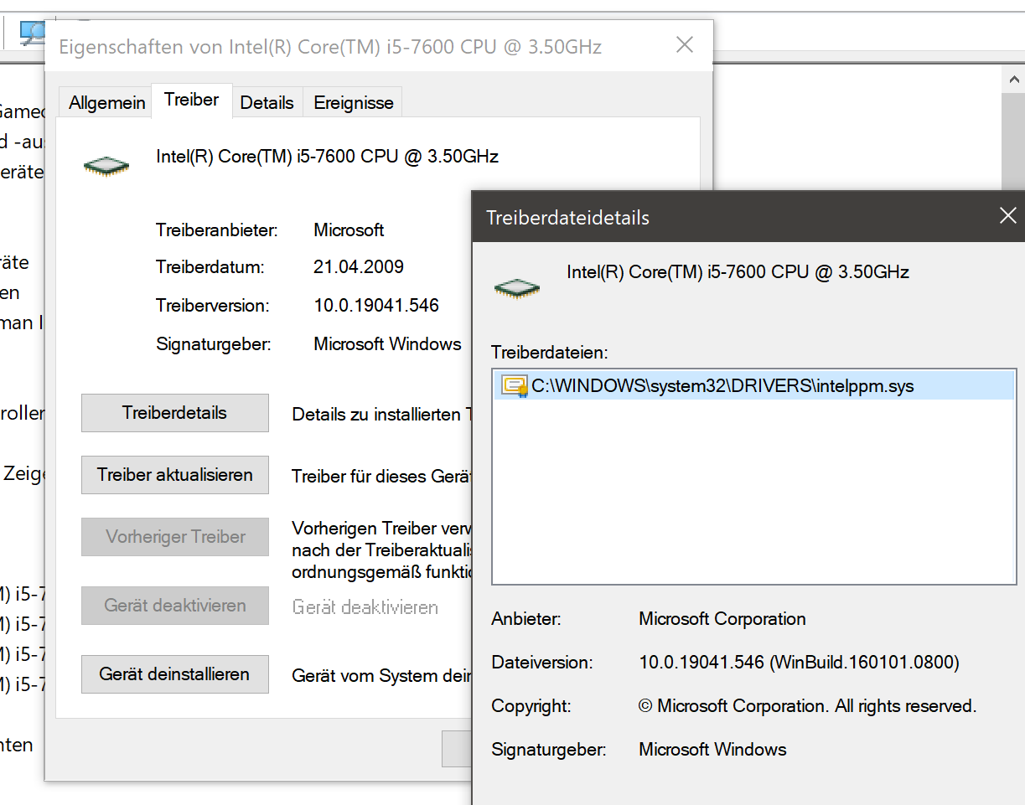Close the Eigenschaften properties window
The height and width of the screenshot is (805, 1025).
tap(685, 45)
